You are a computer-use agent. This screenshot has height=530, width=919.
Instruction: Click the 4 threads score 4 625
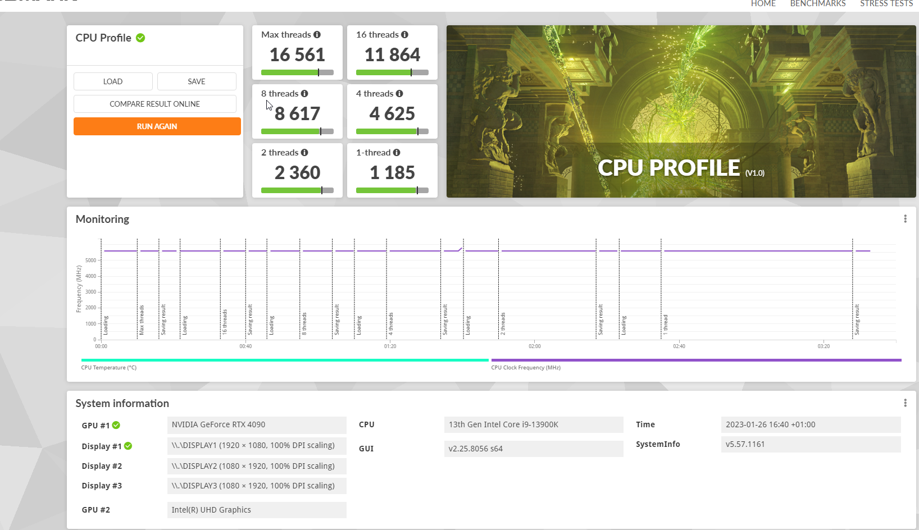(x=392, y=114)
